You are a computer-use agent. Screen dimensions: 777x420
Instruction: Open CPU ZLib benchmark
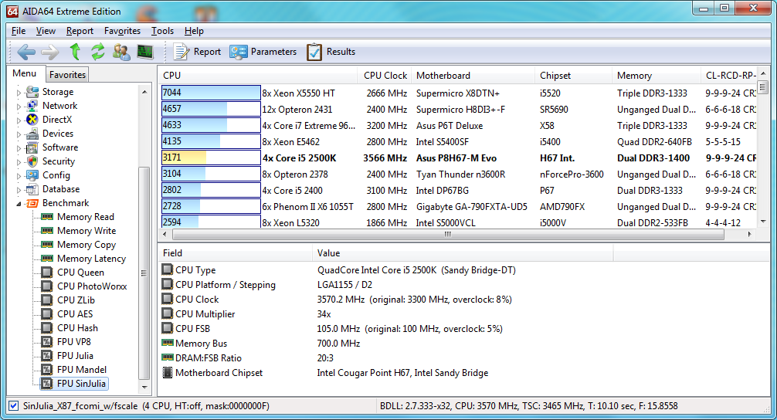click(76, 300)
